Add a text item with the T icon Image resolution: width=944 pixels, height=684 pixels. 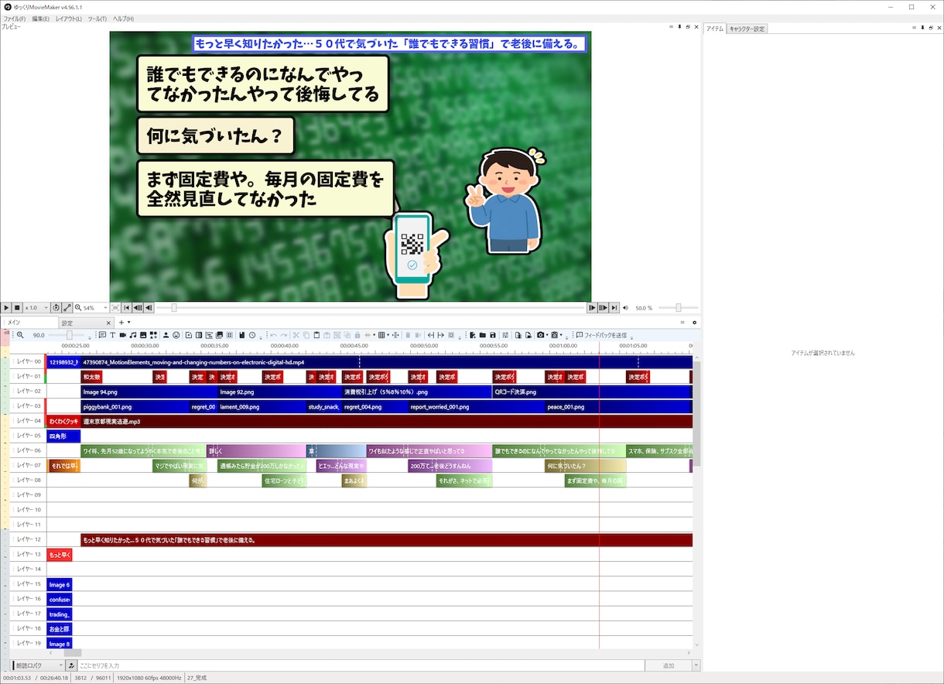(113, 335)
